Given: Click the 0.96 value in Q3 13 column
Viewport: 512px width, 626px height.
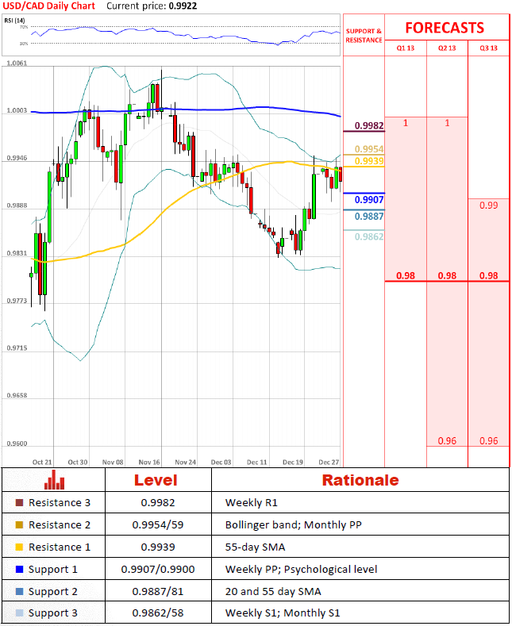Looking at the screenshot, I should tap(488, 441).
